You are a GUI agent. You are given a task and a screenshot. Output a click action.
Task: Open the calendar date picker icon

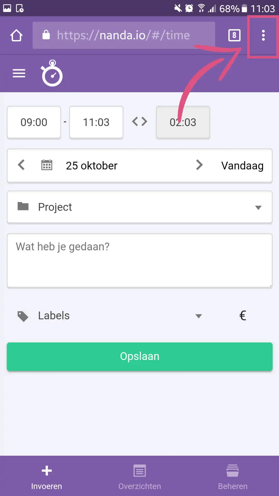click(47, 165)
